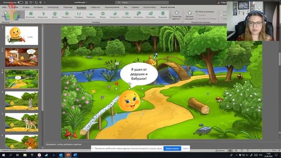Open the Рисование ribbon tab
The height and width of the screenshot is (158, 281).
38,7
